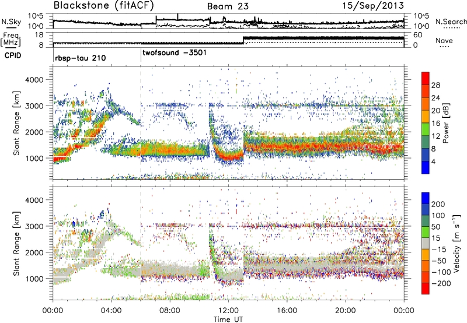Click the 'Power [dB]' colorbar label
The width and height of the screenshot is (467, 323).
pyautogui.click(x=445, y=123)
